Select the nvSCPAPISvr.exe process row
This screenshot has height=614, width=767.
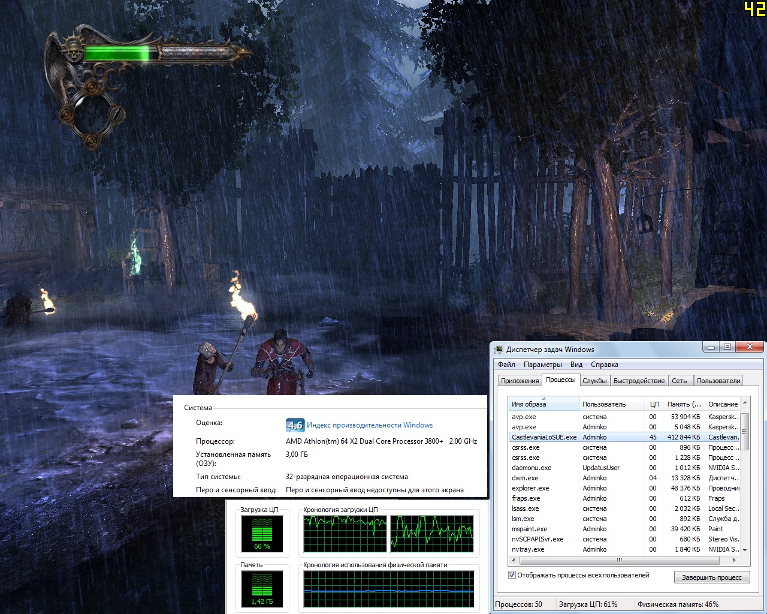[624, 539]
